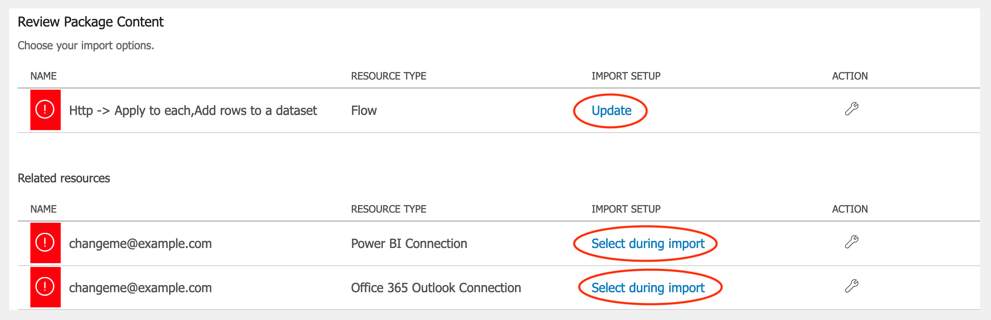Select the Http -> Apply to each flow name
Viewport: 991px width, 320px height.
[193, 111]
